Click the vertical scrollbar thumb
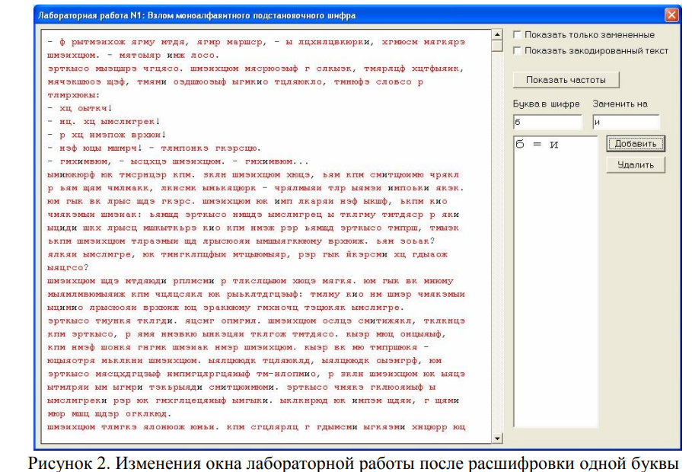The width and height of the screenshot is (692, 472). (x=498, y=46)
